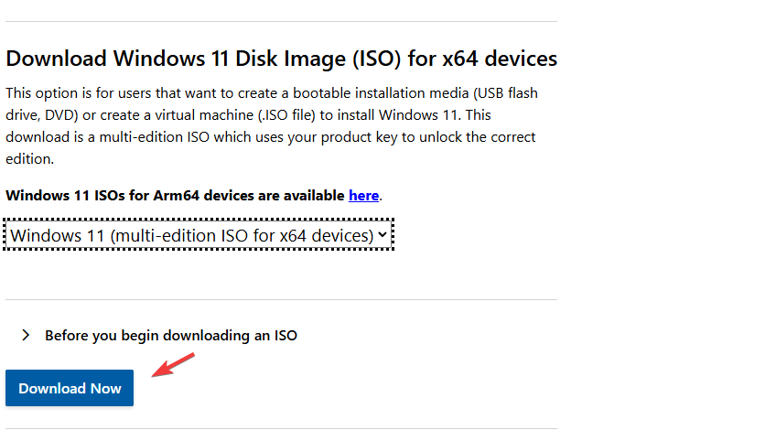Click the dropdown arrow on edition selector
This screenshot has width=765, height=441.
click(383, 236)
